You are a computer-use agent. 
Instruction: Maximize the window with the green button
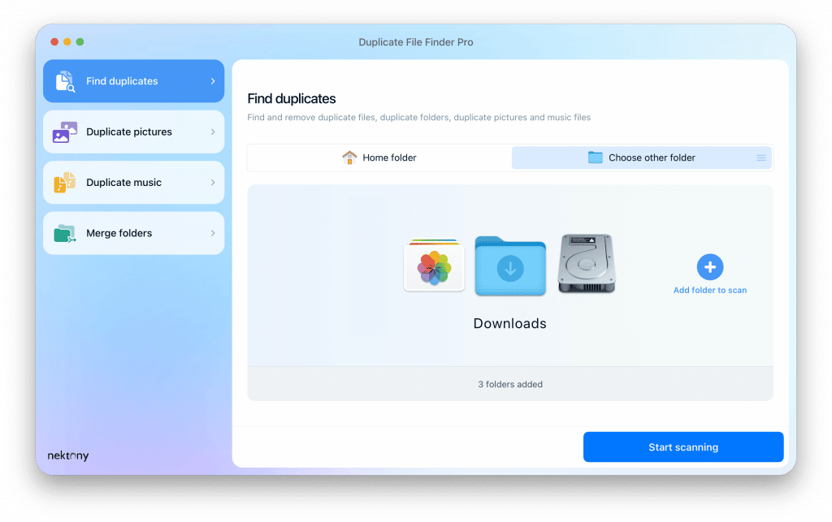tap(80, 42)
